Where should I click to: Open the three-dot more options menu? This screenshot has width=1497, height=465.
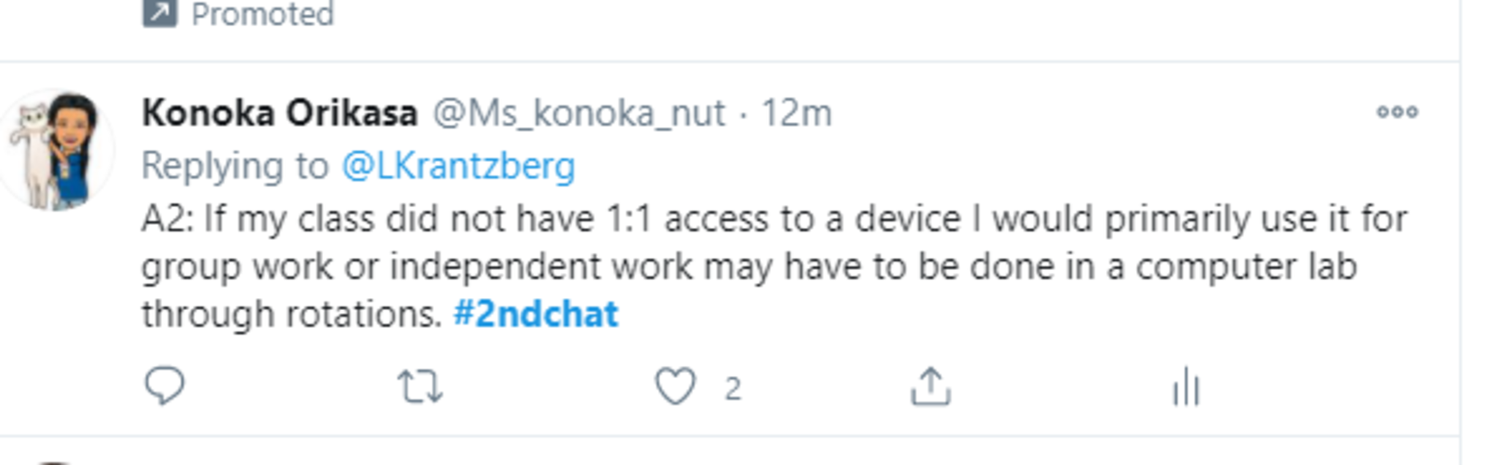click(x=1397, y=112)
